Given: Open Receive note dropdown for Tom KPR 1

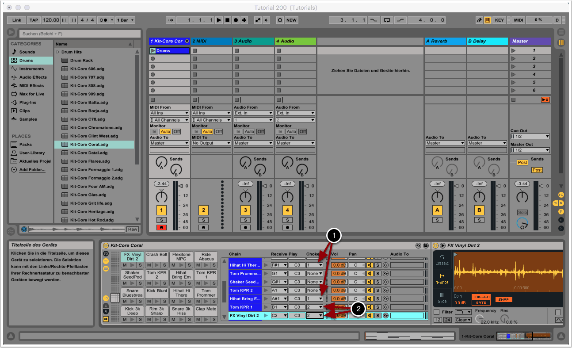Looking at the screenshot, I should (x=279, y=307).
